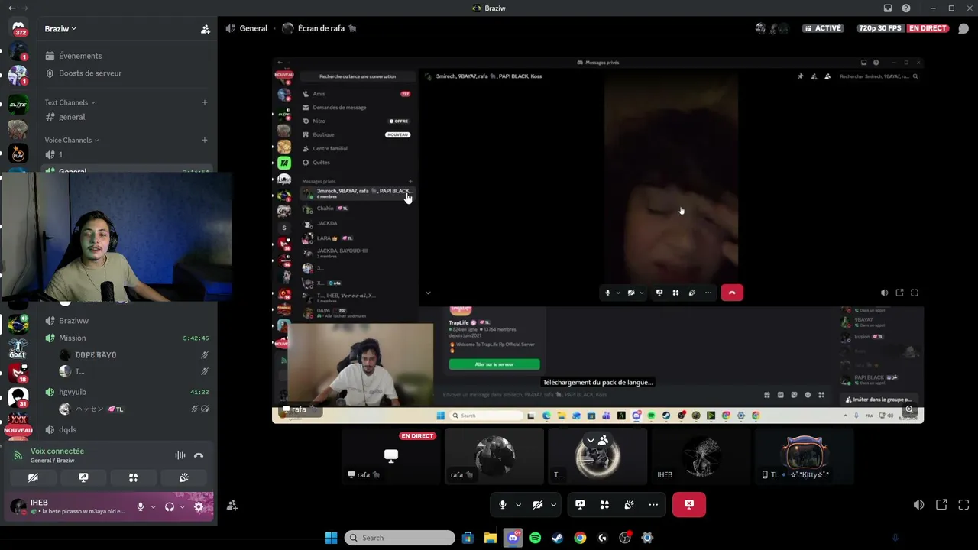Viewport: 978px width, 550px height.
Task: Open Discord direct messages home icon
Action: [18, 28]
